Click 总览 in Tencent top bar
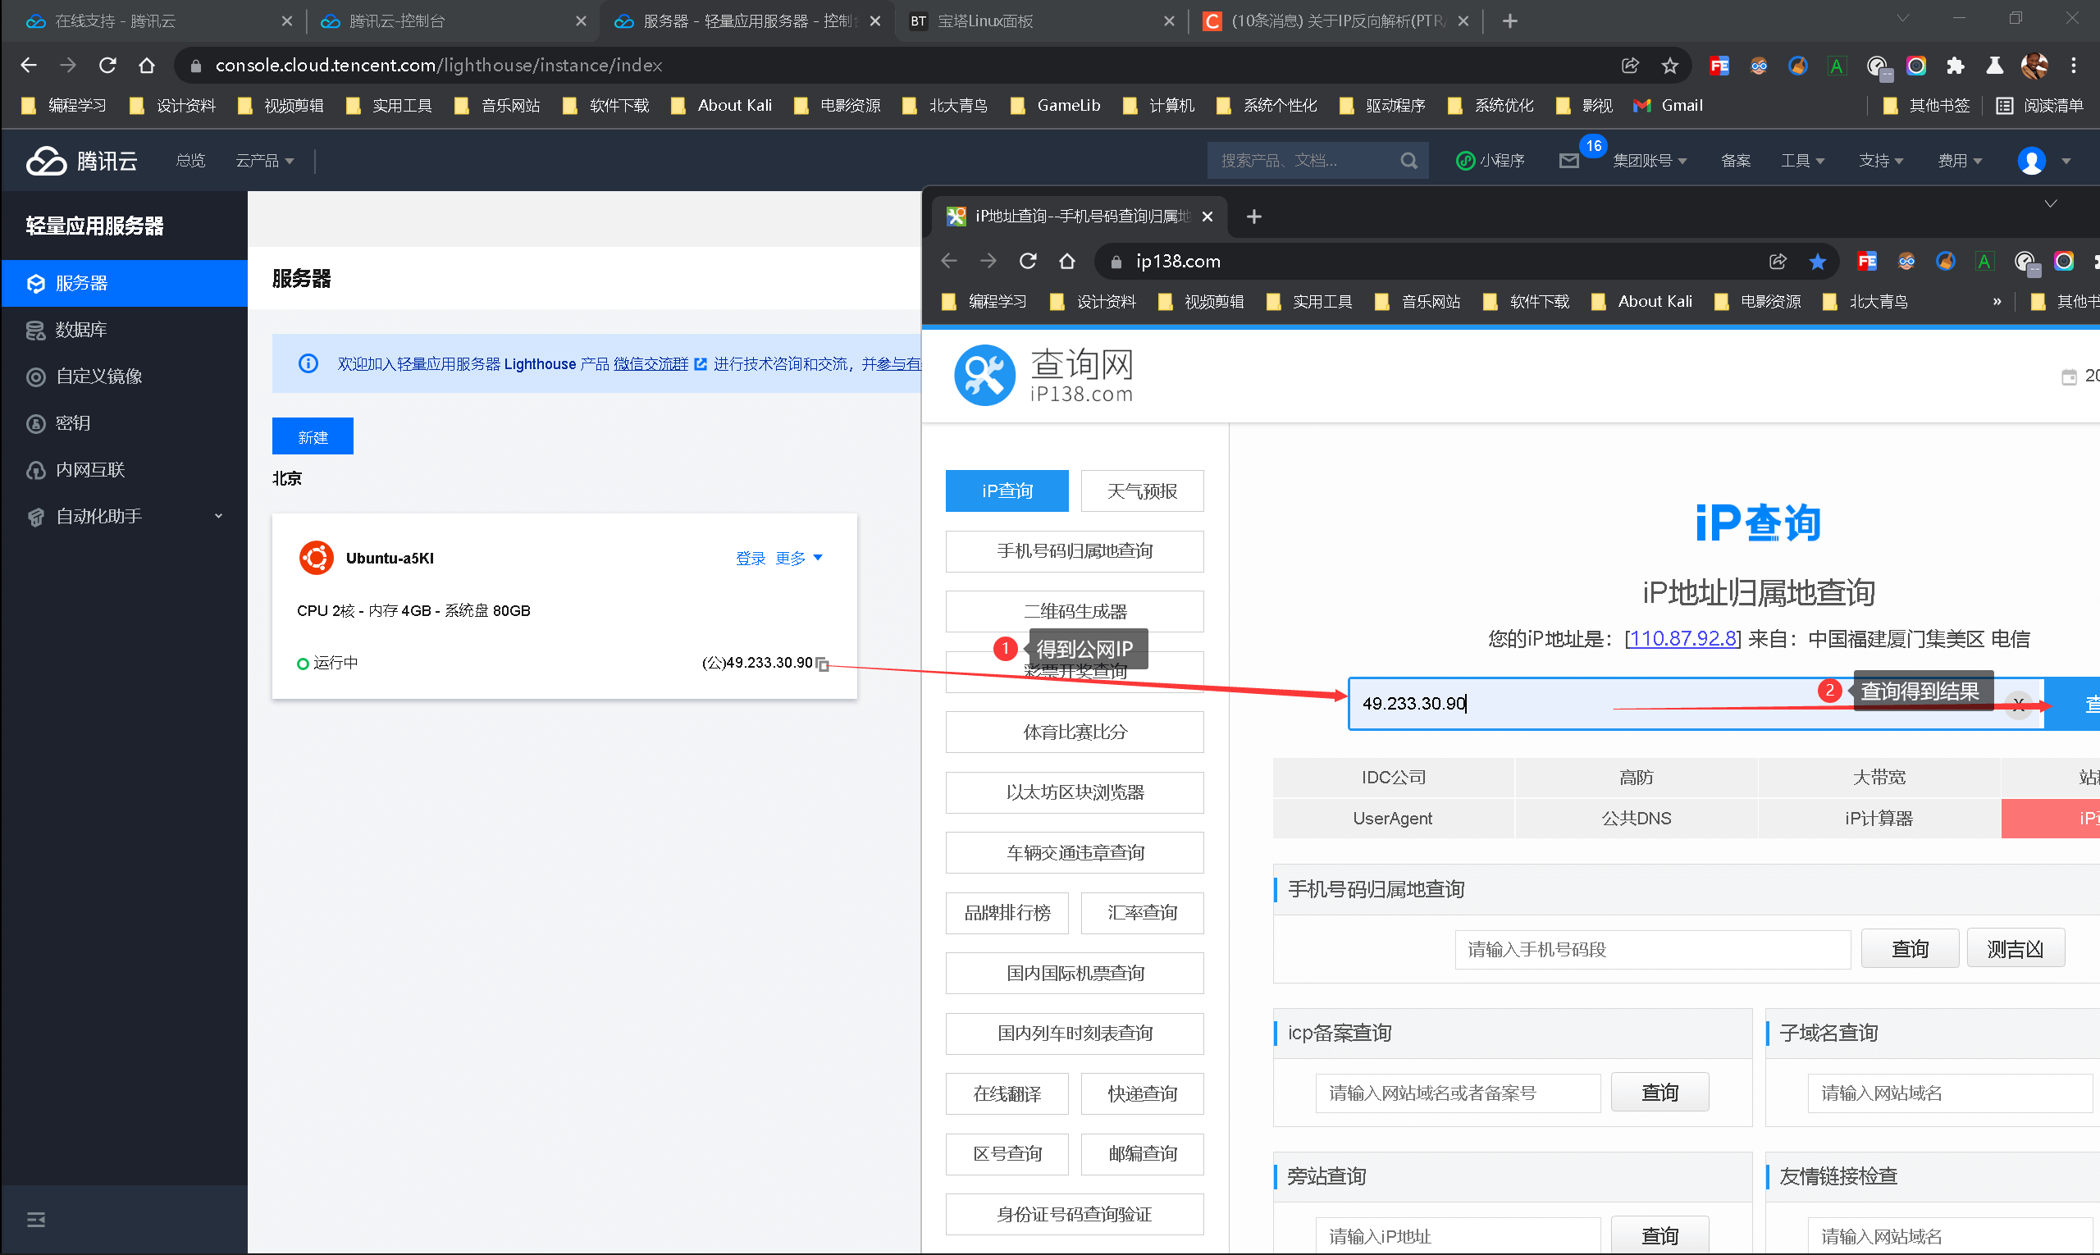The width and height of the screenshot is (2100, 1255). point(190,160)
